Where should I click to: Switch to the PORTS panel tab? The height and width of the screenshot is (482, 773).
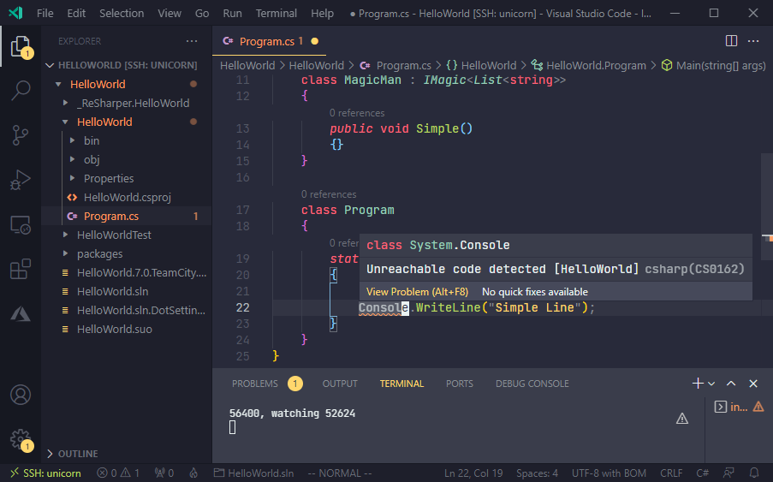460,384
